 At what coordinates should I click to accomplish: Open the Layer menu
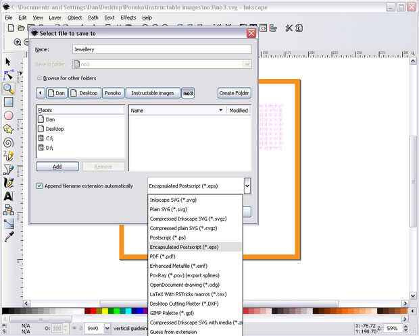tap(55, 18)
